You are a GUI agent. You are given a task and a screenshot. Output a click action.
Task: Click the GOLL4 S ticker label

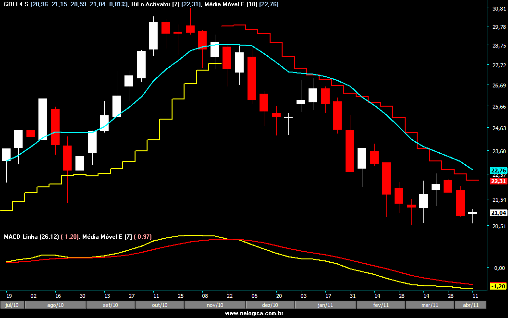click(x=16, y=4)
